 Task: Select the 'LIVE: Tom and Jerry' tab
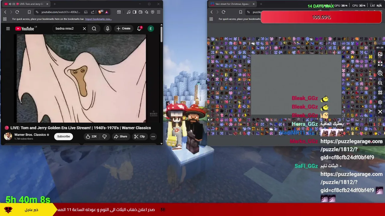point(26,4)
